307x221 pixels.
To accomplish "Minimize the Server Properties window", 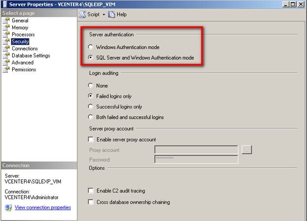I will pos(286,4).
